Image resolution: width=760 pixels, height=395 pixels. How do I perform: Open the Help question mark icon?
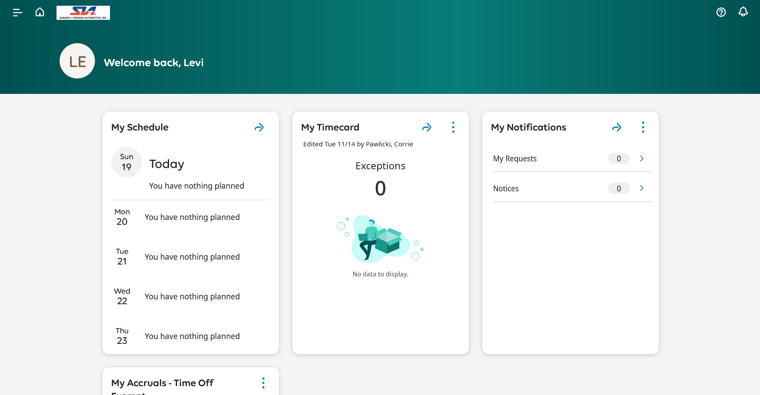click(721, 12)
